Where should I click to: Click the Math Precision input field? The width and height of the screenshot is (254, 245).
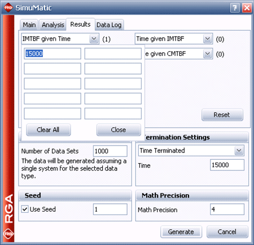[x=227, y=209]
